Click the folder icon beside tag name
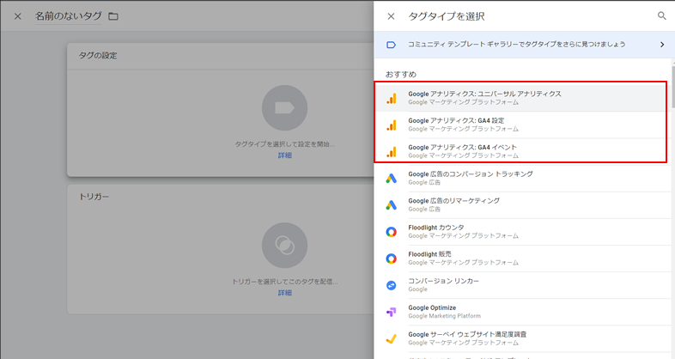Viewport: 675px width, 359px height. 113,16
